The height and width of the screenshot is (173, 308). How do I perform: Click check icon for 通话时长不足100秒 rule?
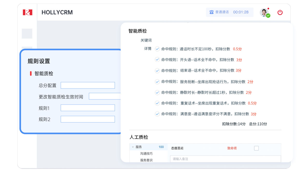(157, 49)
